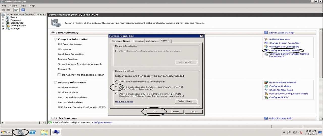This screenshot has width=323, height=136.
Task: Click the System Properties taskbar button
Action: coord(56,132)
